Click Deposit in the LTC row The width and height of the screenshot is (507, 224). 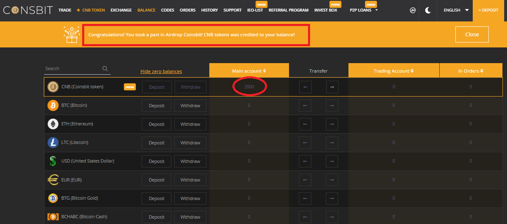(x=156, y=143)
